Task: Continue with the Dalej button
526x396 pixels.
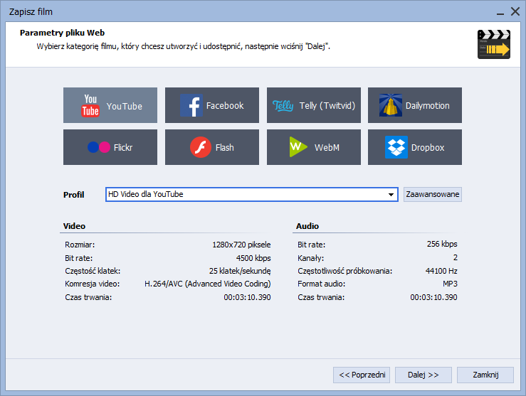Action: coord(424,375)
